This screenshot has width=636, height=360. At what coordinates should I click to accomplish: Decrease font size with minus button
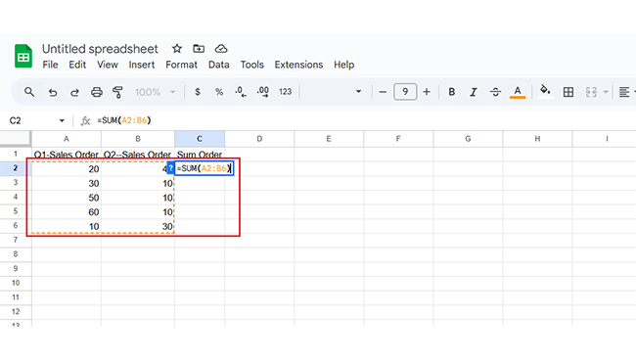(383, 92)
